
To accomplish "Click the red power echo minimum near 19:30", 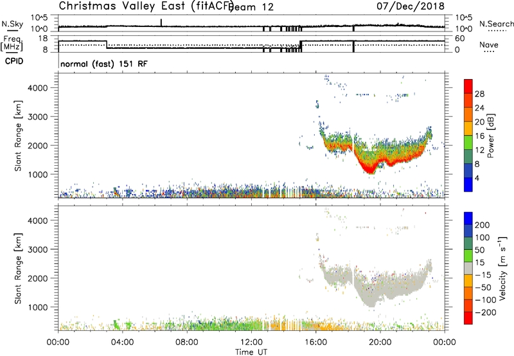I will click(371, 170).
